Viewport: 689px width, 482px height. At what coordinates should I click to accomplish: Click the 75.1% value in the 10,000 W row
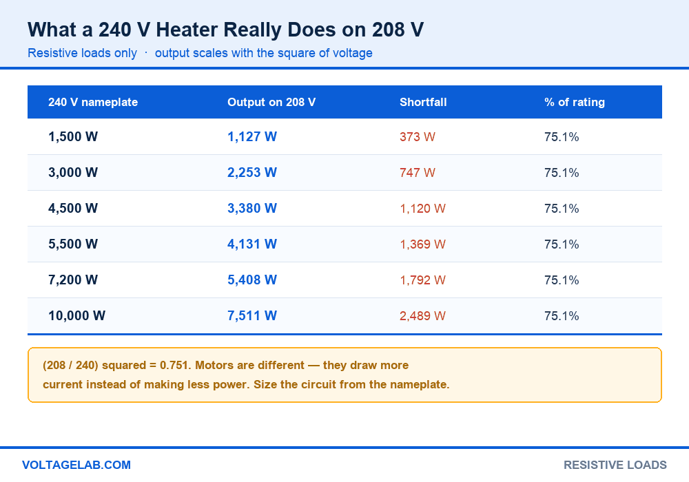pos(562,316)
